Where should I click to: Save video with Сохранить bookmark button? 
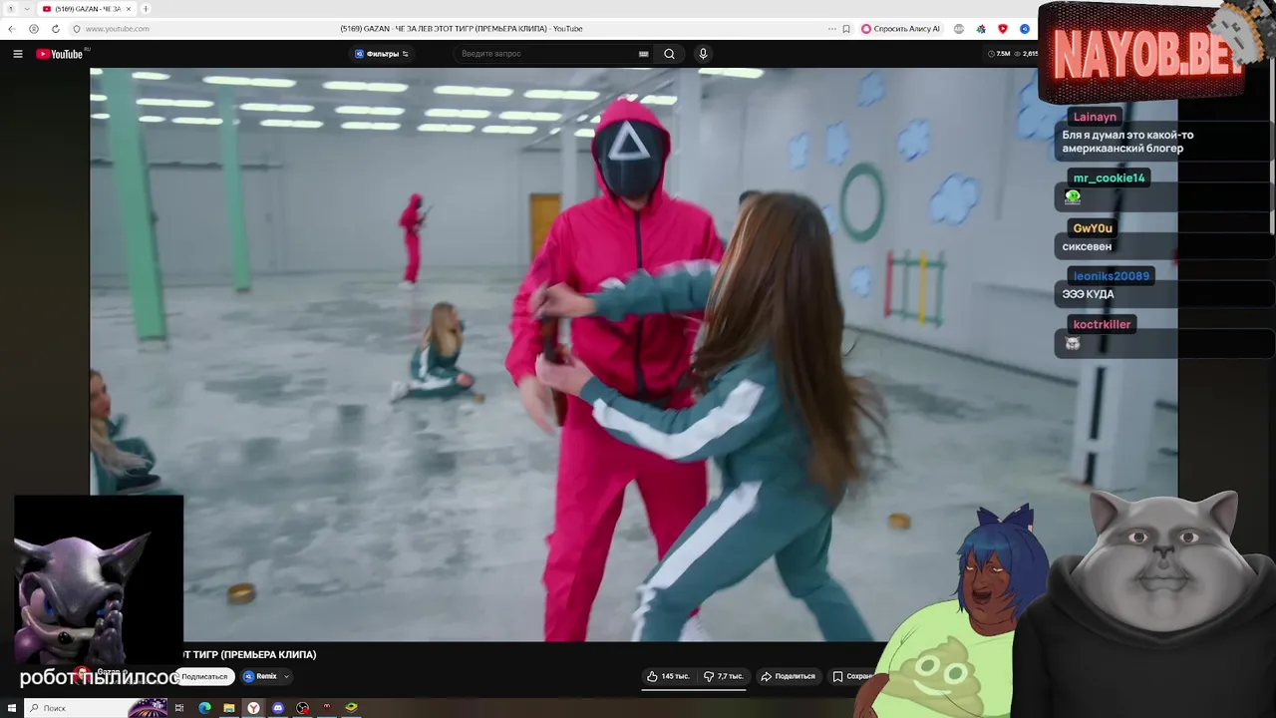pos(853,676)
